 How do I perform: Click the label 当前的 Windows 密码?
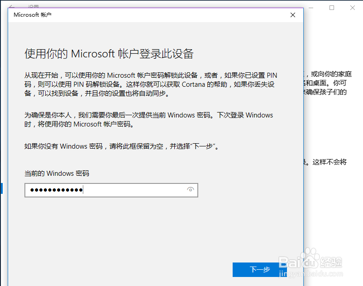57,173
